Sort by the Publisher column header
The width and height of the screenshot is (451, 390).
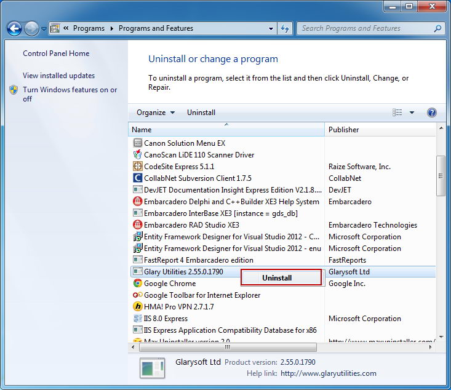(x=380, y=130)
